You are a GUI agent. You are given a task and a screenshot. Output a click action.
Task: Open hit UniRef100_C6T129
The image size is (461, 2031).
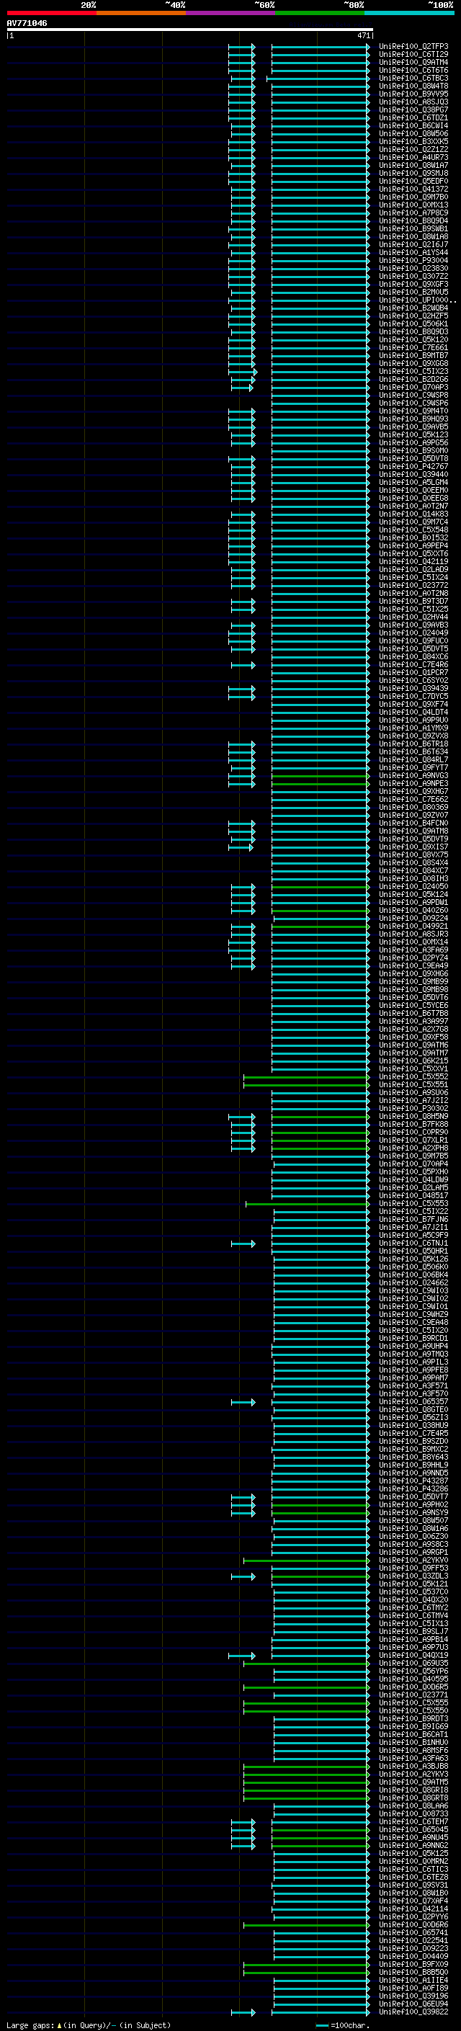(x=413, y=55)
